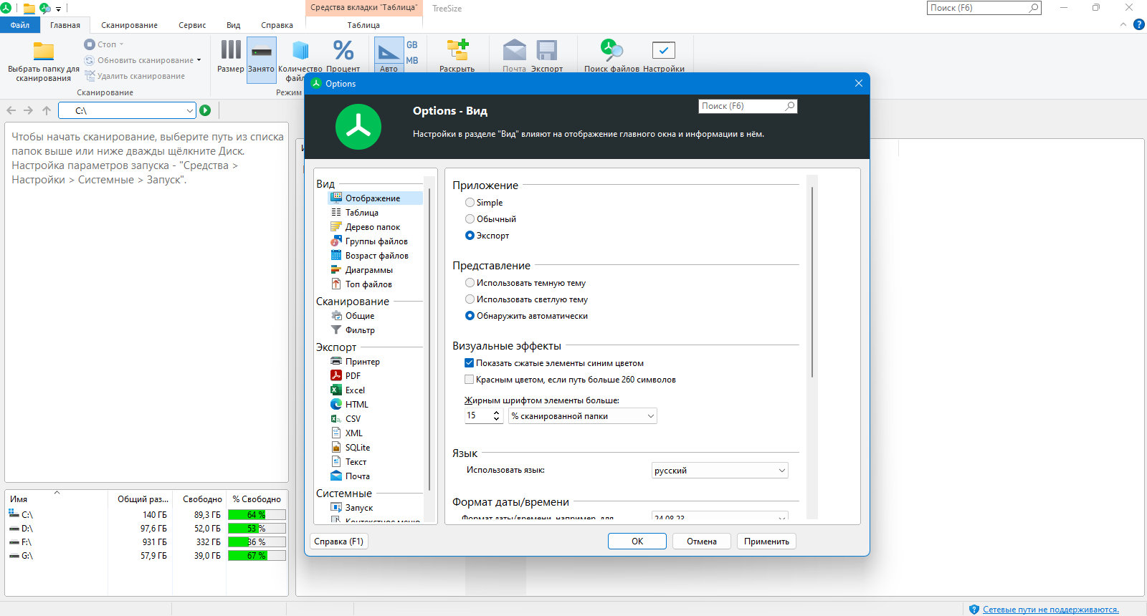Choose the dark theme radio option
Viewport: 1147px width, 616px height.
(x=470, y=283)
